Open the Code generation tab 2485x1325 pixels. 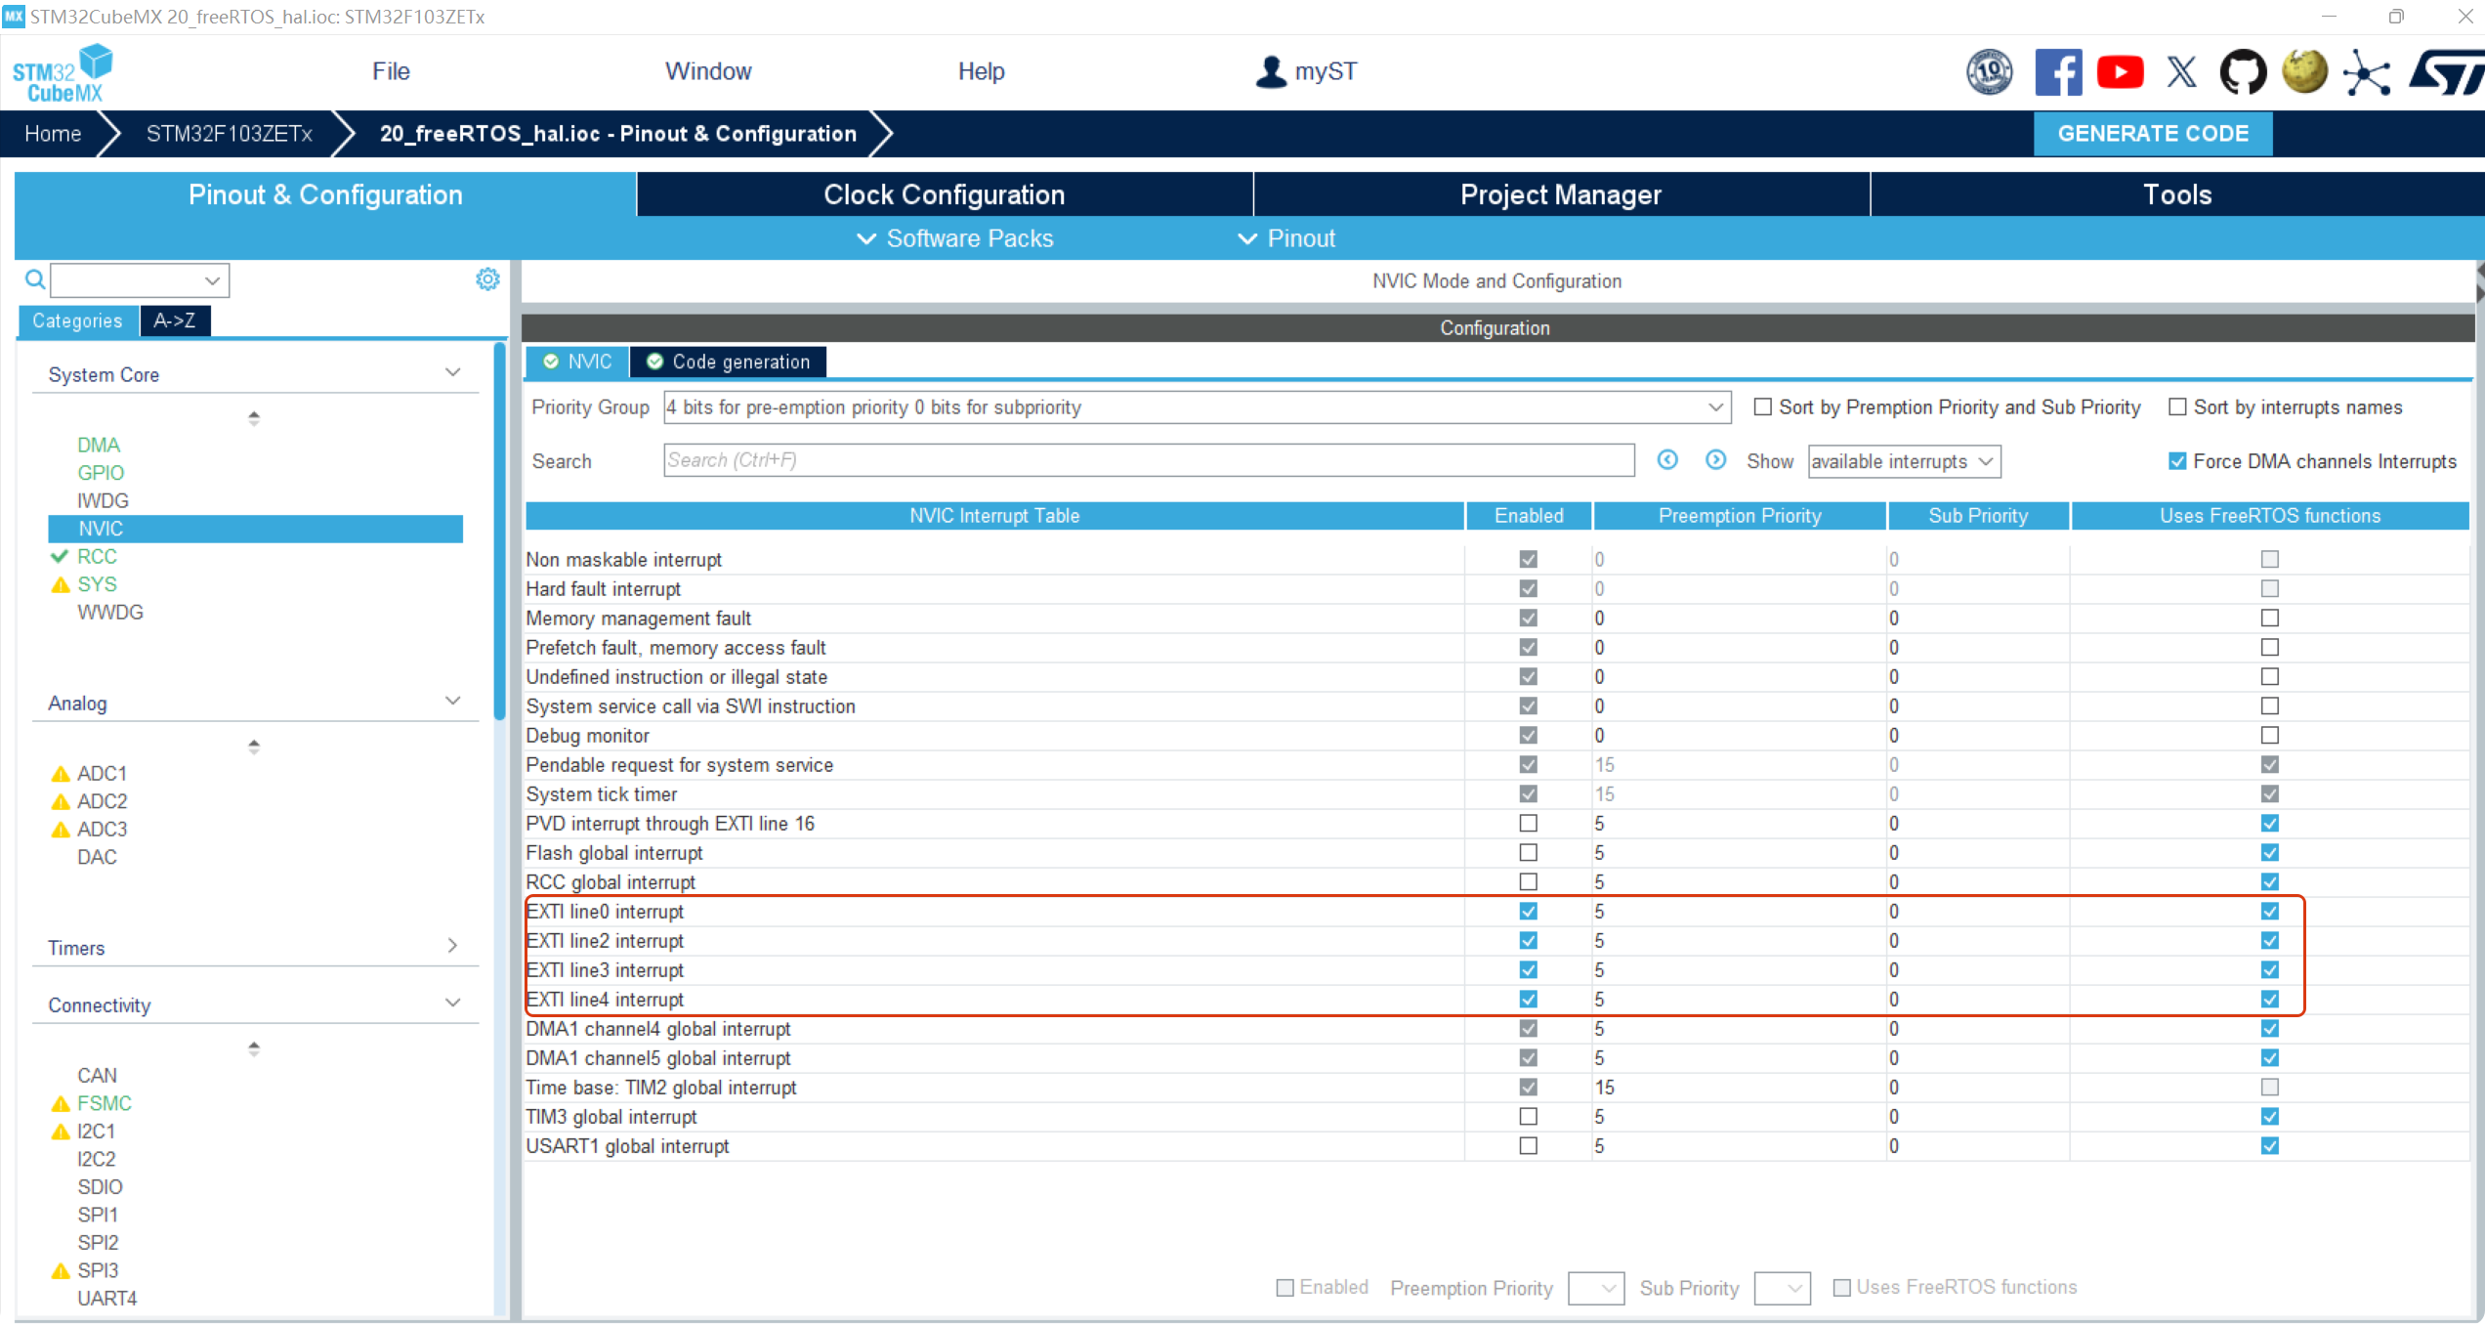tap(729, 362)
